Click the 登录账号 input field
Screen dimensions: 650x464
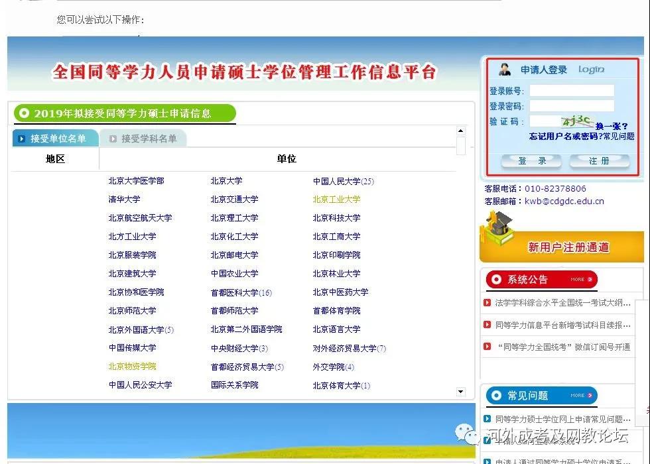(572, 91)
